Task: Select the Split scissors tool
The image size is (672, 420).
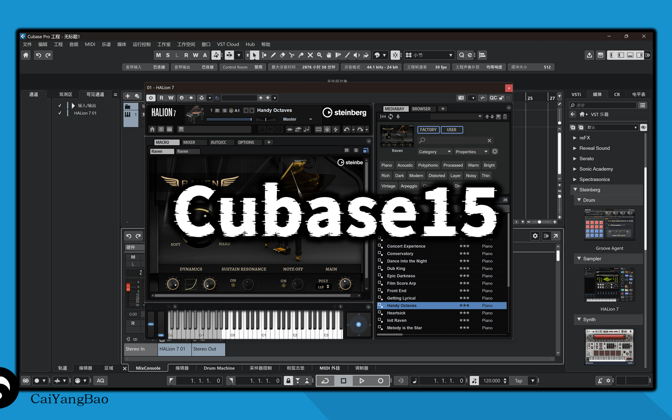Action: (292, 55)
